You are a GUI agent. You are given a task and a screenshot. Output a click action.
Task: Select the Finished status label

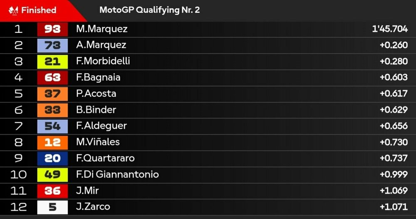(39, 10)
